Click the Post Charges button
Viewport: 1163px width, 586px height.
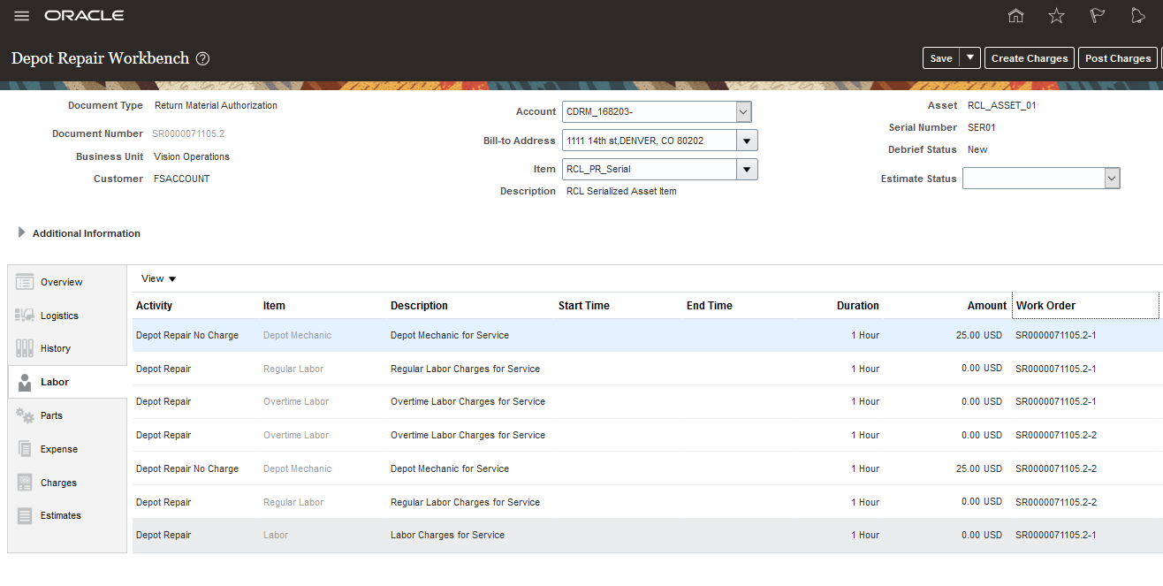[x=1118, y=58]
